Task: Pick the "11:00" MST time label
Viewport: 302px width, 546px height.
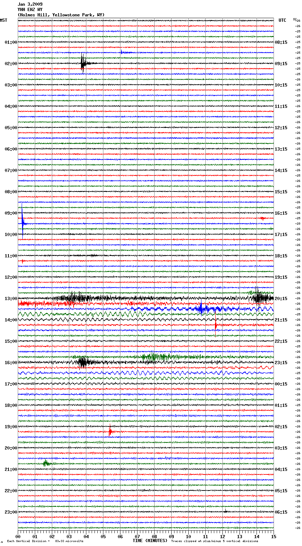Action: (x=11, y=256)
